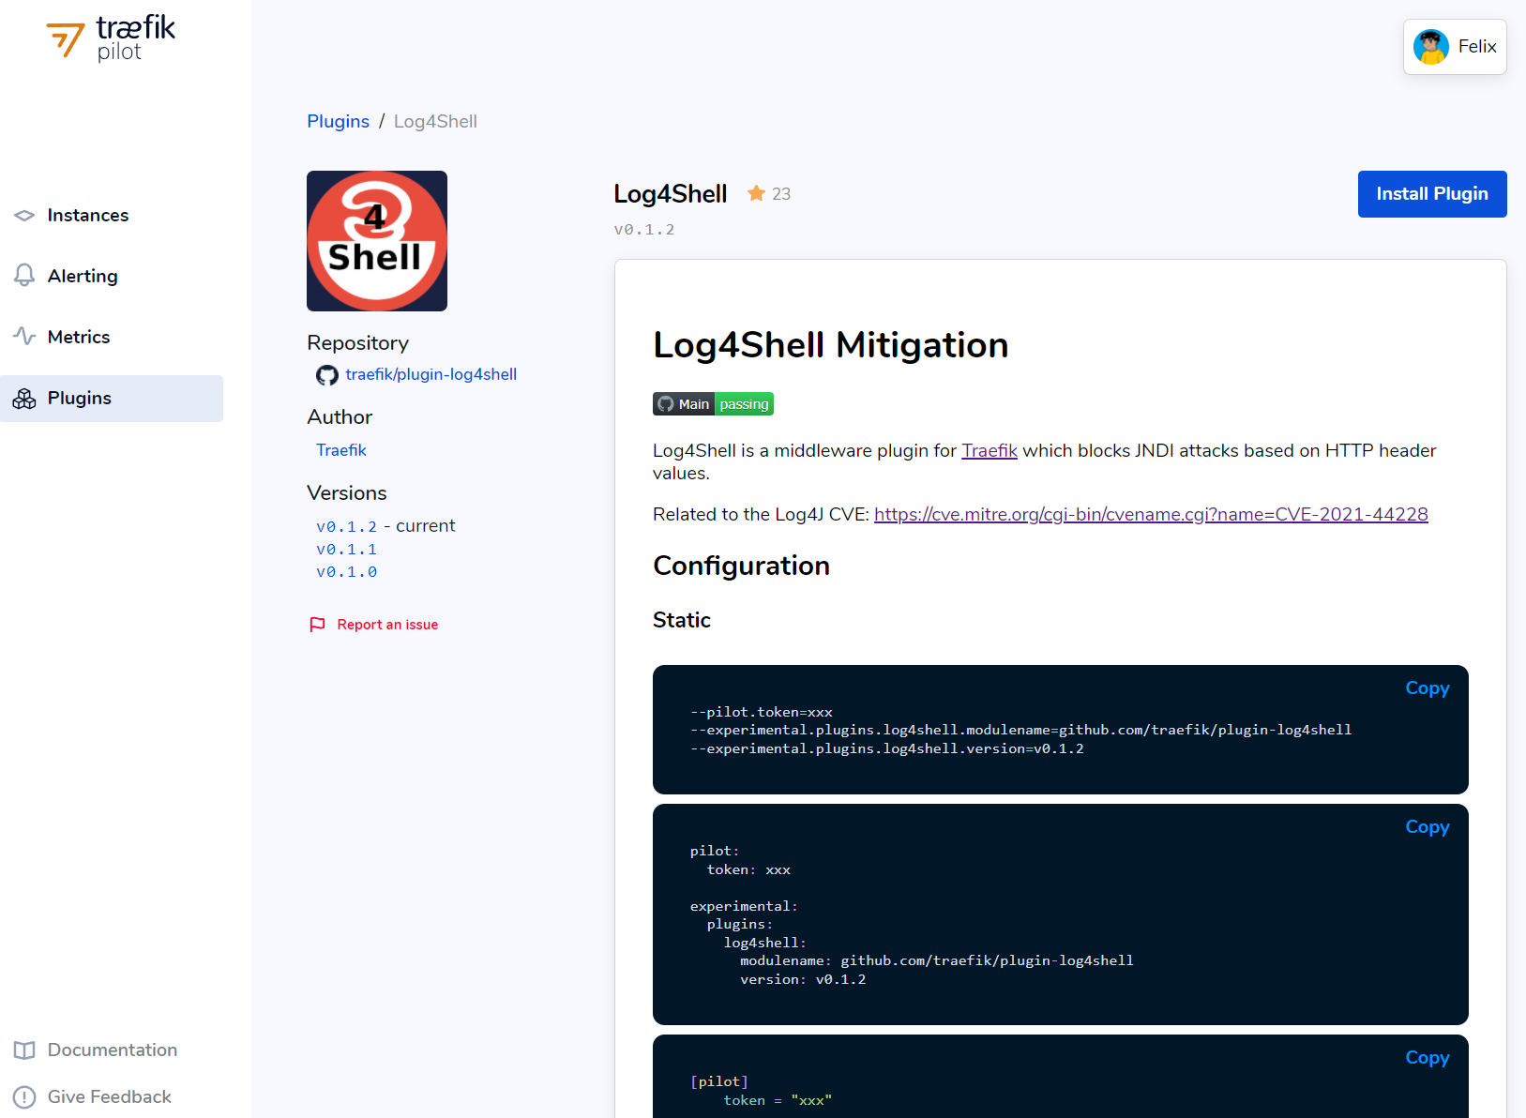Go to the Alerting section
Image resolution: width=1526 pixels, height=1118 pixels.
click(112, 277)
